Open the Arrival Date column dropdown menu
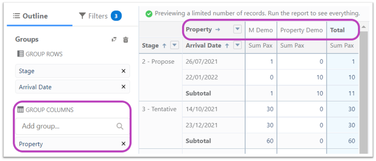The width and height of the screenshot is (376, 161). click(x=237, y=45)
